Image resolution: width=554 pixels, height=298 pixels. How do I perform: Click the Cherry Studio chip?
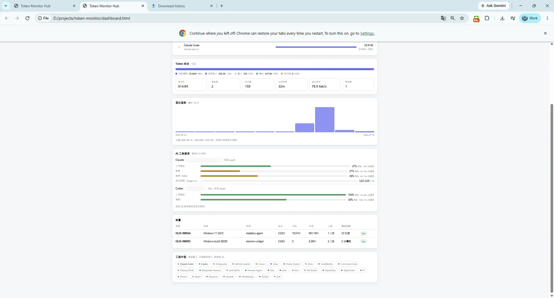(x=292, y=264)
